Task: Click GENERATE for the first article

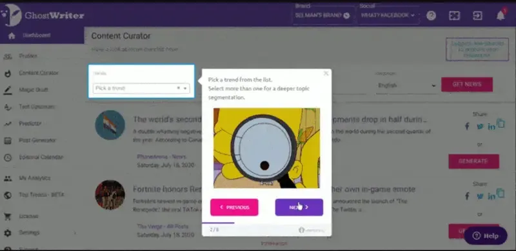Action: click(x=473, y=161)
